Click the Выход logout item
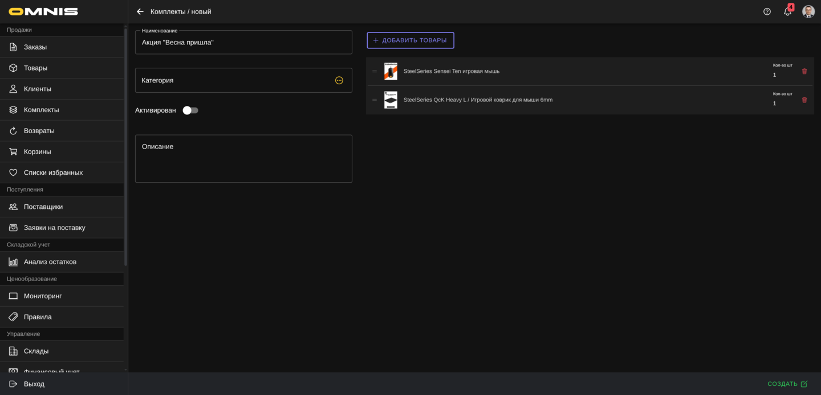Image resolution: width=821 pixels, height=395 pixels. (34, 384)
